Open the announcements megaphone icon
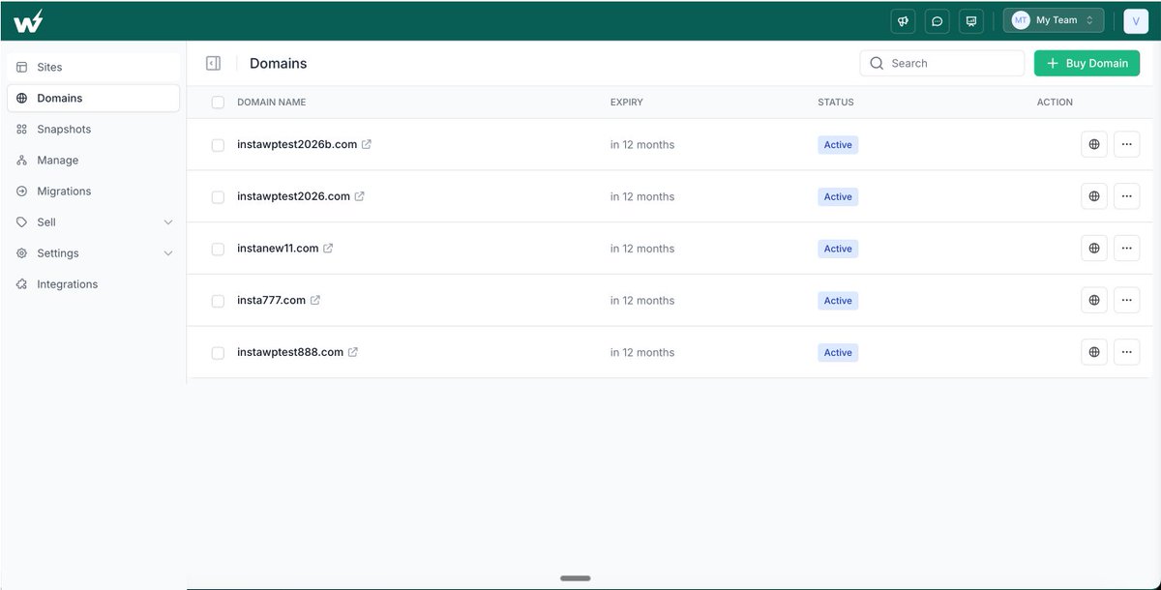The width and height of the screenshot is (1161, 590). point(903,20)
